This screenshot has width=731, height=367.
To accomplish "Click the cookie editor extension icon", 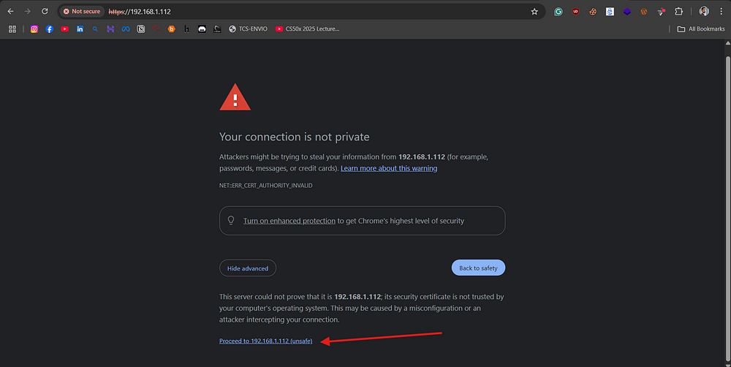I will pos(593,12).
